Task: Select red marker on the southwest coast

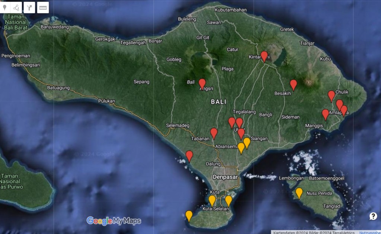Action: tap(189, 155)
